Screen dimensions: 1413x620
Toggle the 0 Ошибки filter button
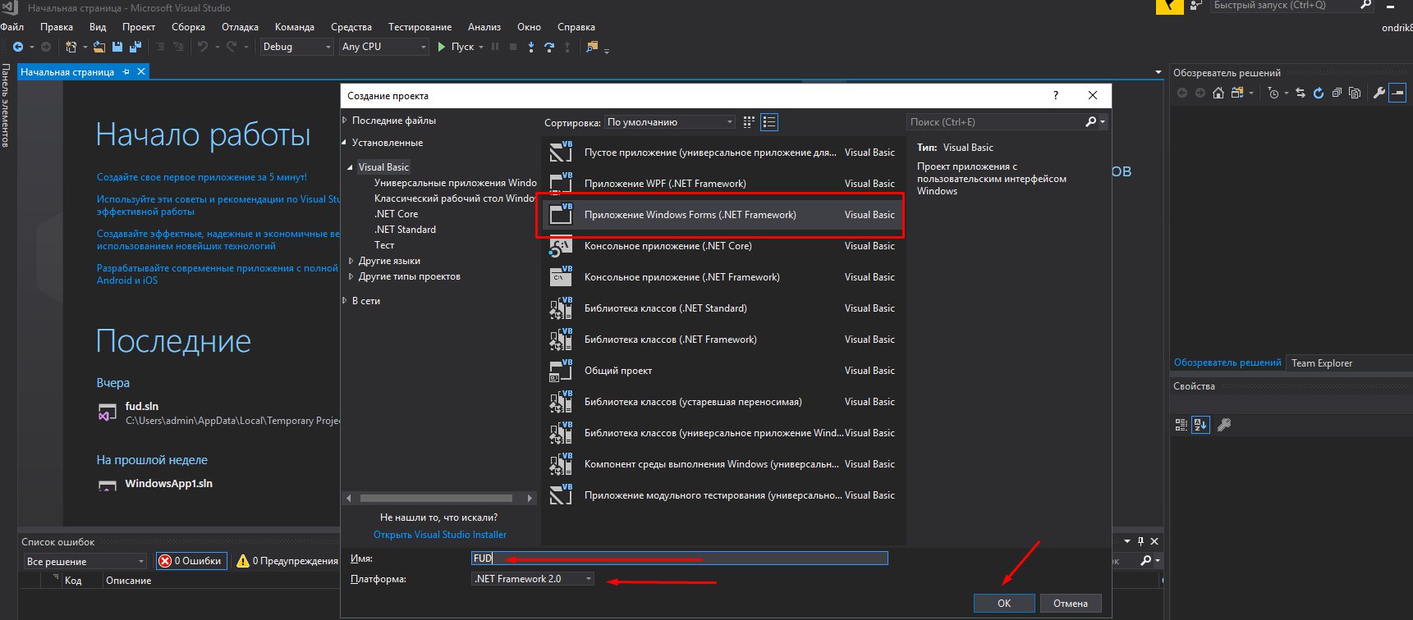point(190,561)
